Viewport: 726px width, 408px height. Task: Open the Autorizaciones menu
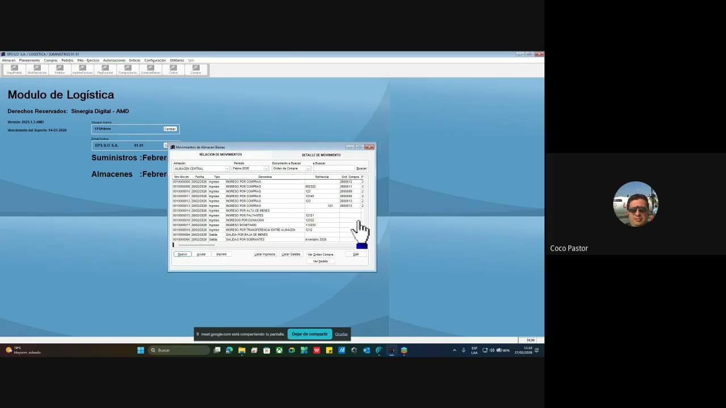(x=114, y=60)
